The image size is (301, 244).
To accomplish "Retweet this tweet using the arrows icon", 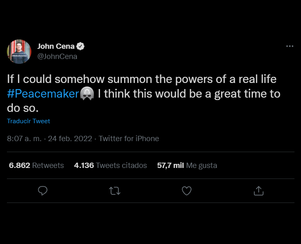I will coord(115,191).
